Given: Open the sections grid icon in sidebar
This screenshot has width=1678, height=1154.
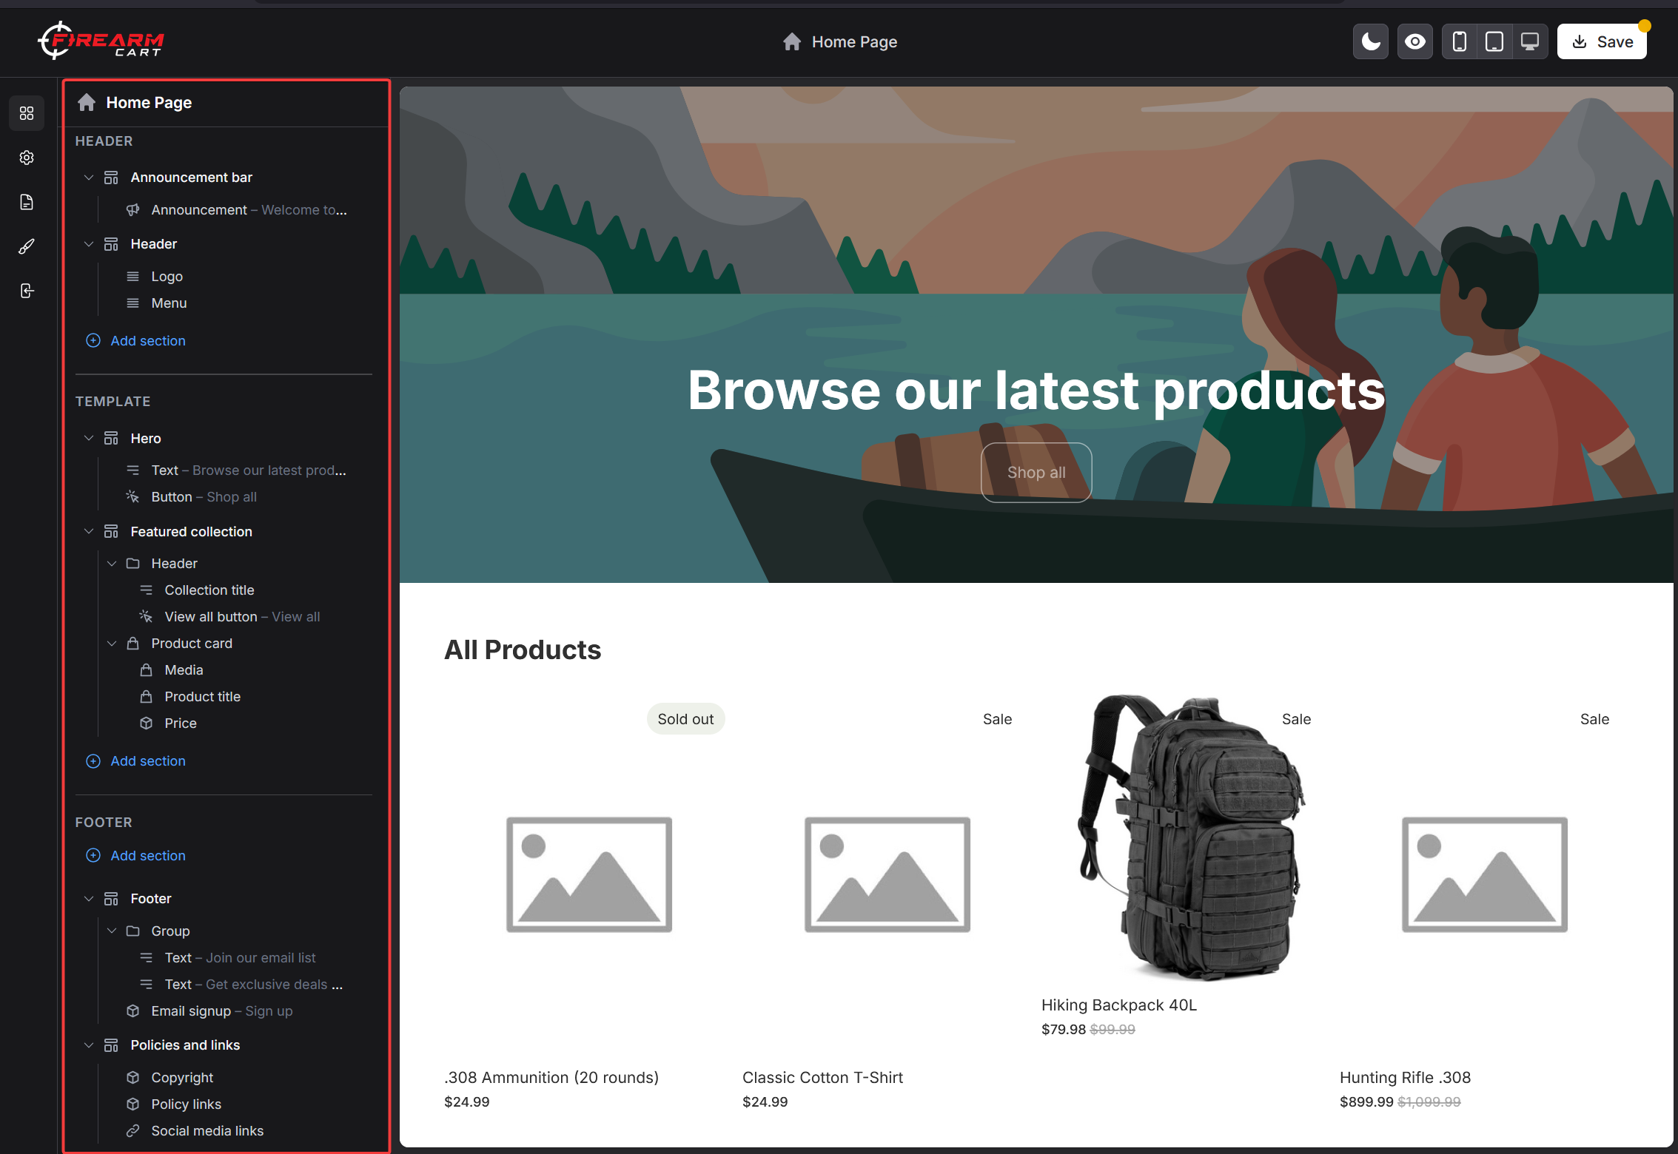Looking at the screenshot, I should pyautogui.click(x=27, y=113).
